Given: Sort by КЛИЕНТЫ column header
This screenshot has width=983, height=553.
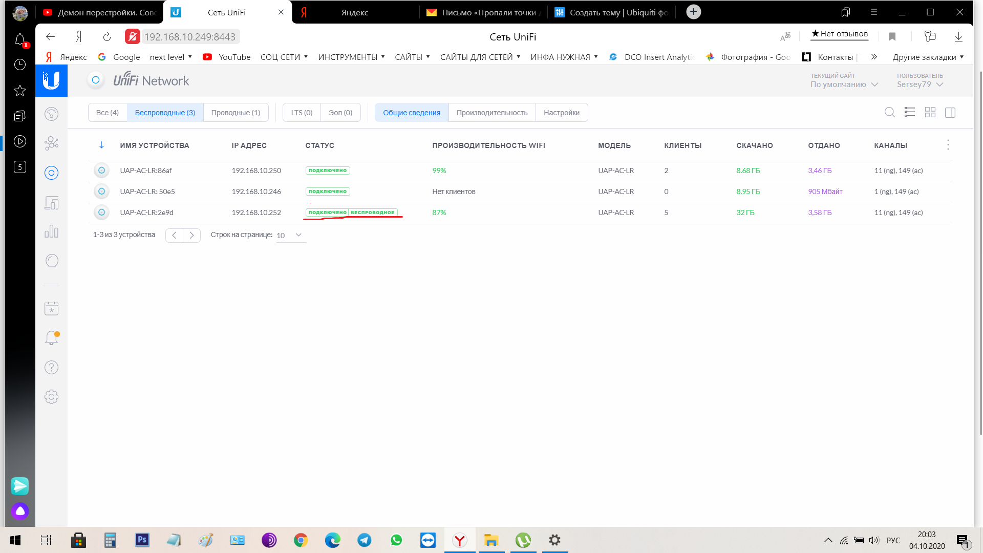Looking at the screenshot, I should [x=682, y=145].
